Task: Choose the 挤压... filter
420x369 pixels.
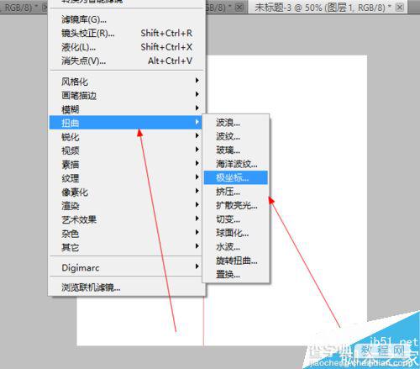Action: (236, 192)
